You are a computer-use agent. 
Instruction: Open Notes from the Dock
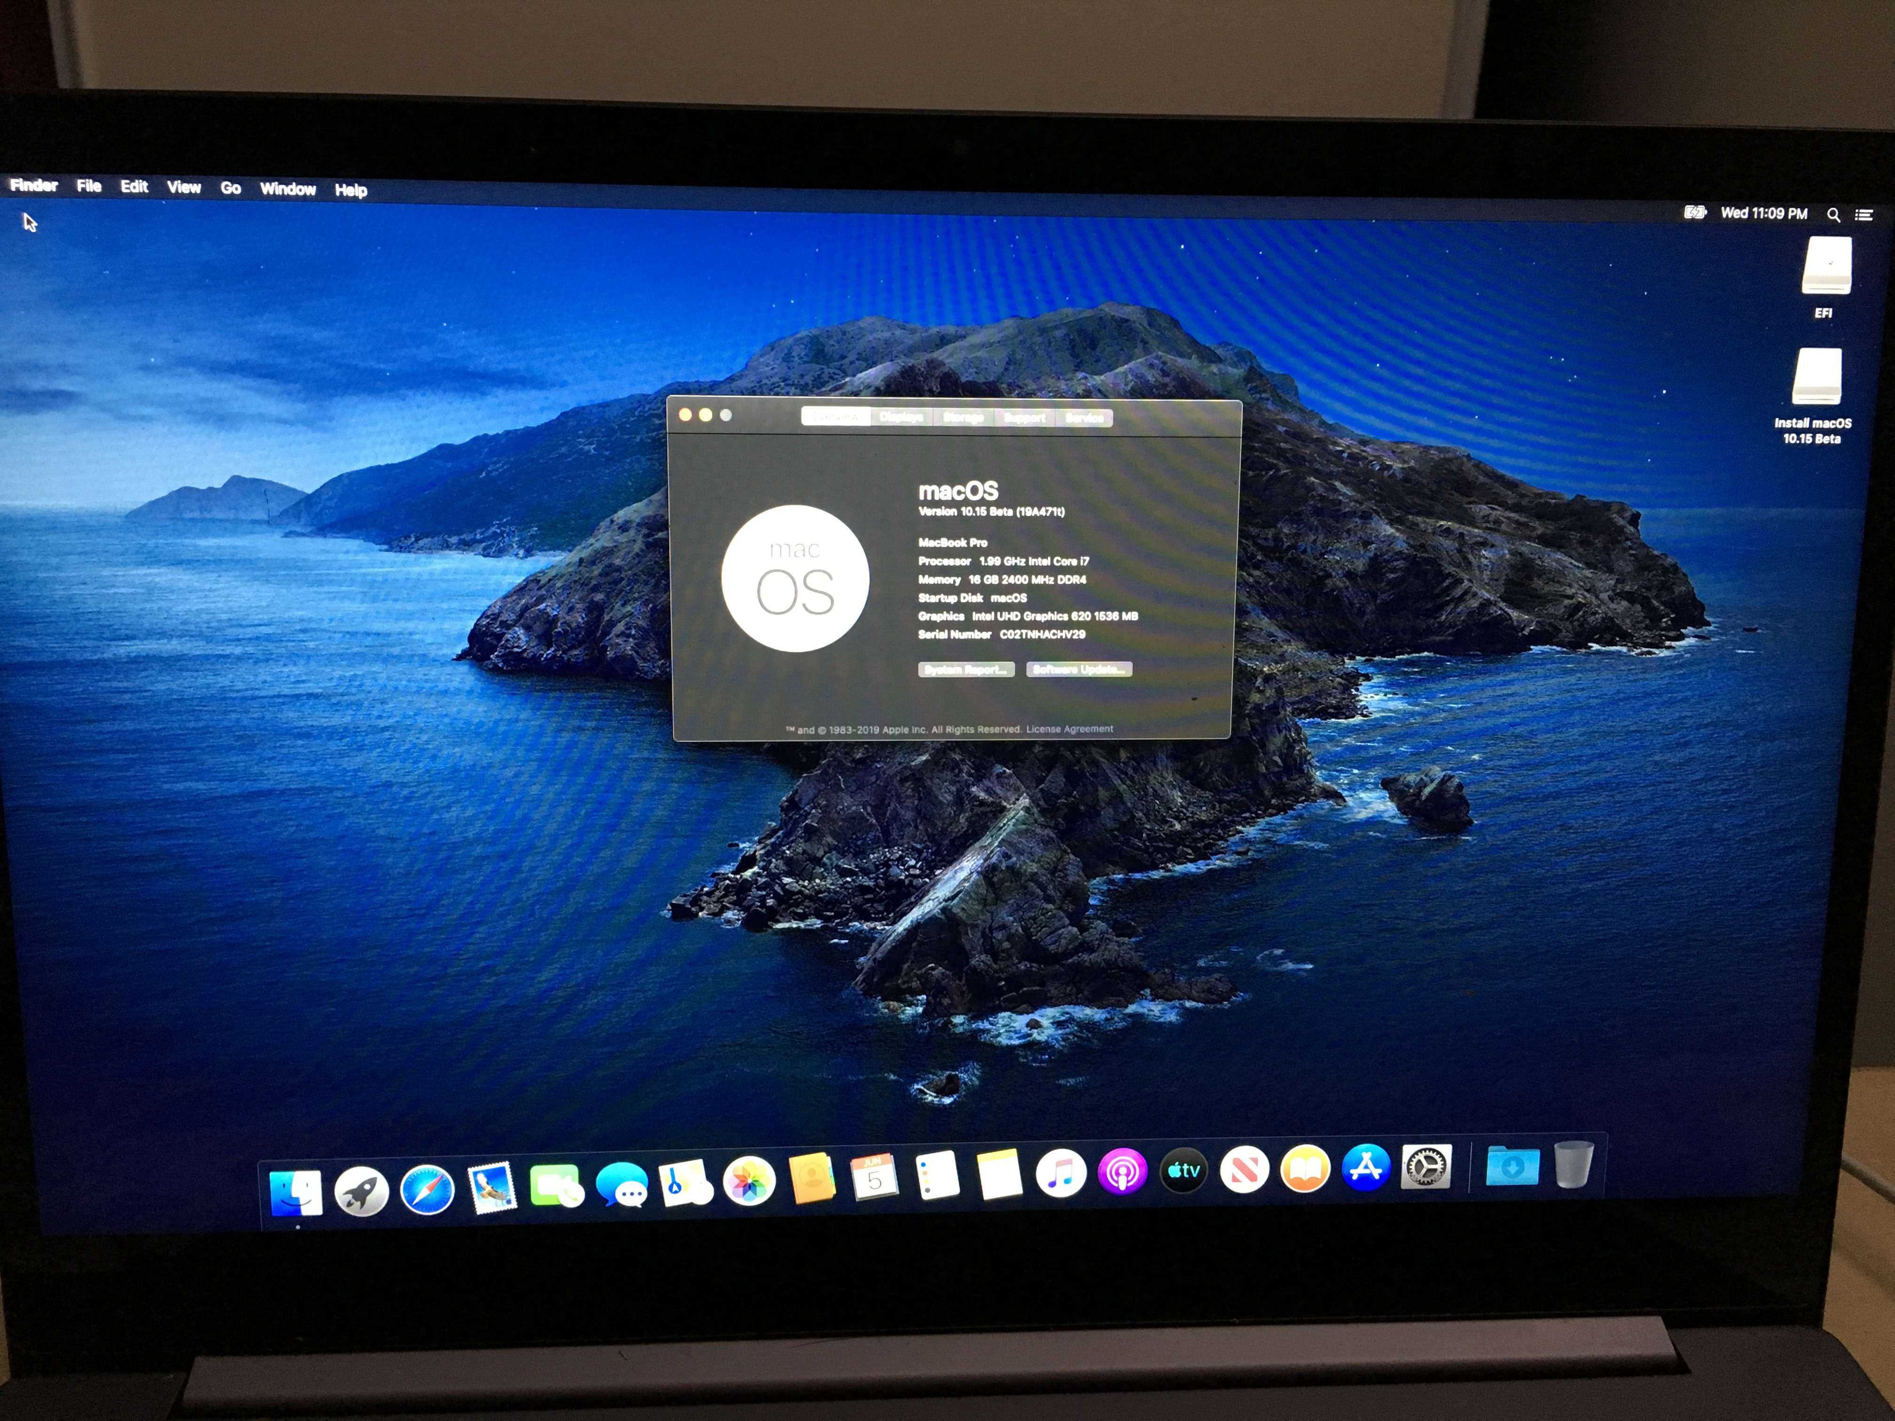1000,1174
